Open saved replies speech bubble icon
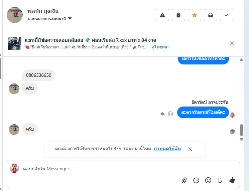The image size is (249, 191). (196, 180)
